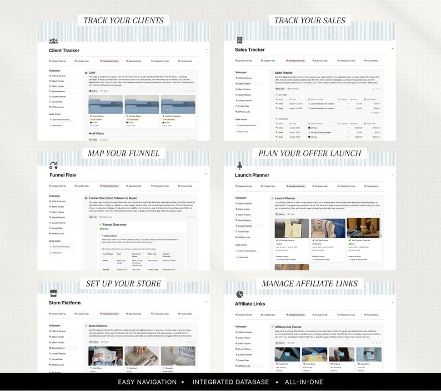Viewport: 441px width, 391px height.
Task: Open Productivity Hub in Affiliate Links nav bar
Action: [346, 315]
